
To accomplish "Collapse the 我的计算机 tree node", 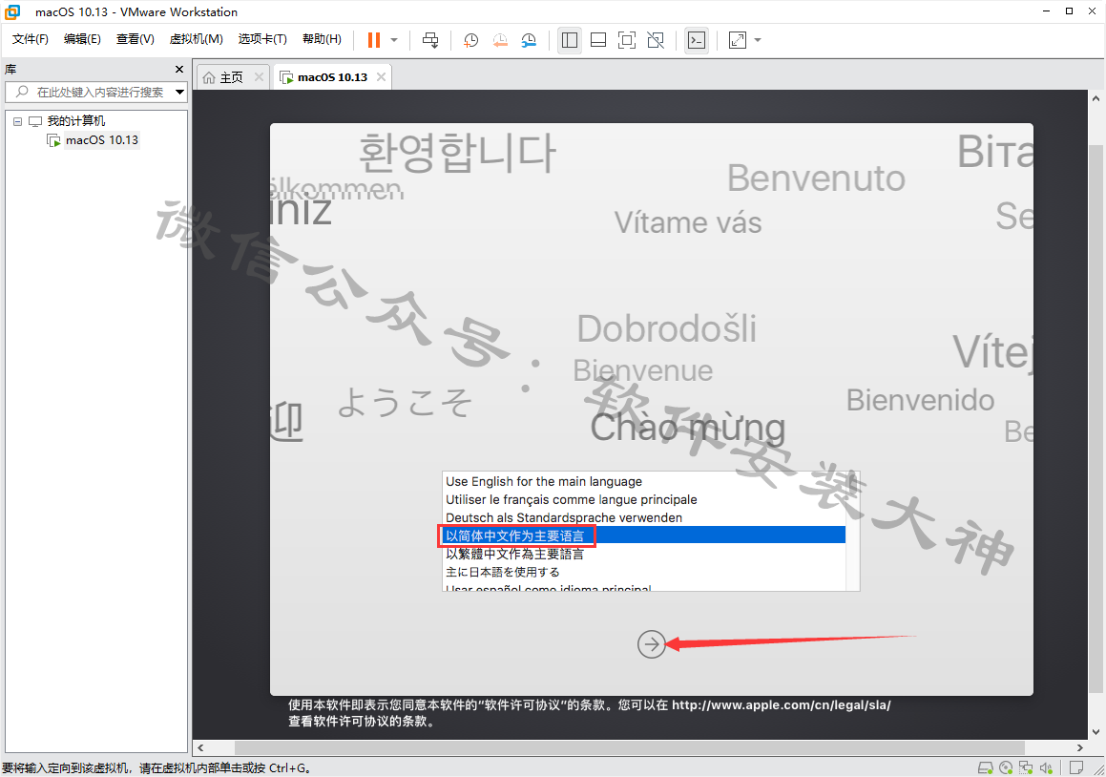I will pyautogui.click(x=17, y=121).
